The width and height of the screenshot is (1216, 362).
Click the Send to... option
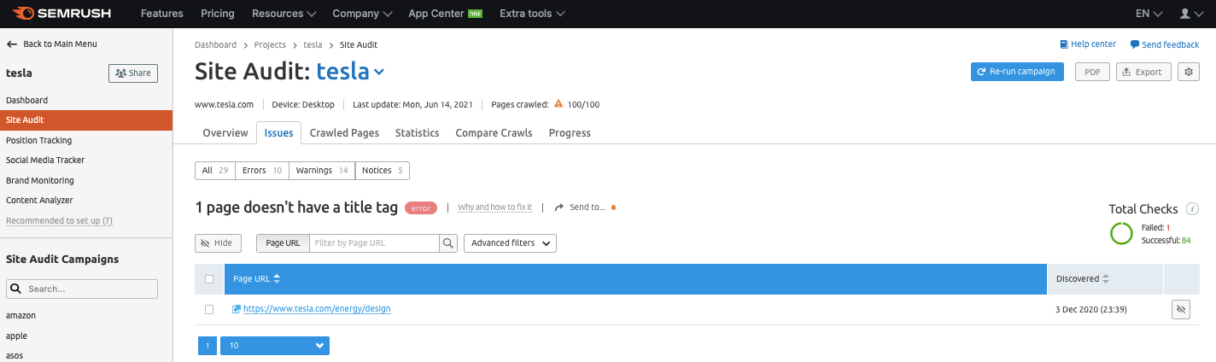(580, 207)
